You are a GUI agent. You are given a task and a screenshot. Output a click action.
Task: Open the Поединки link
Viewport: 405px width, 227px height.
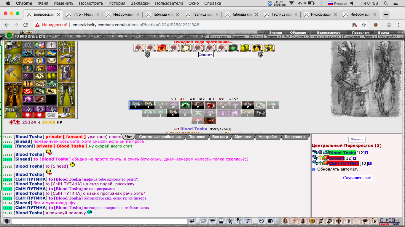pos(352,37)
